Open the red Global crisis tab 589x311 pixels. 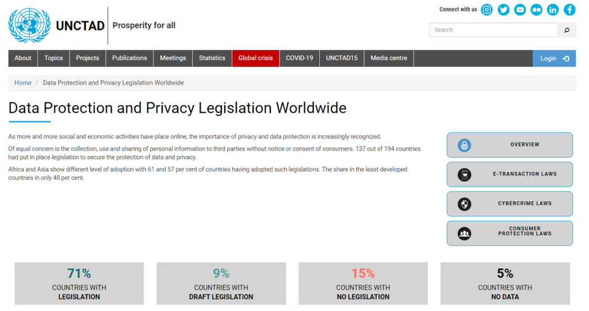tap(255, 58)
